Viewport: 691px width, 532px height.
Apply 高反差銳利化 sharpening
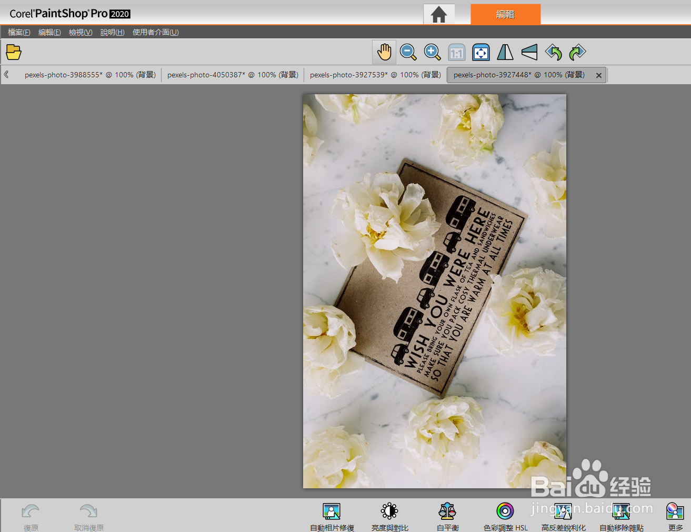(563, 517)
